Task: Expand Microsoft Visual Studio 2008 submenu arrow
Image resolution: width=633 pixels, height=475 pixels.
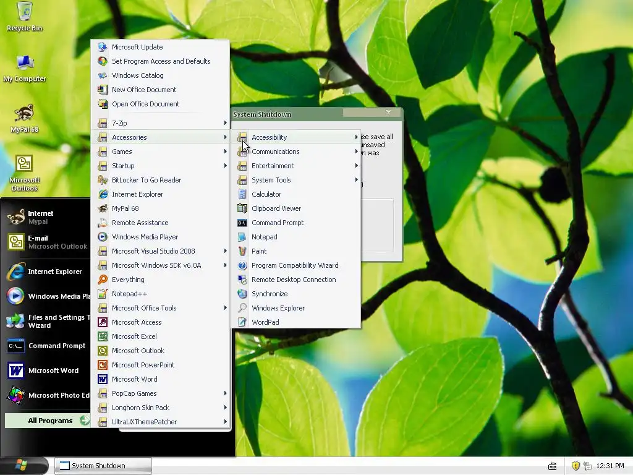Action: [225, 251]
